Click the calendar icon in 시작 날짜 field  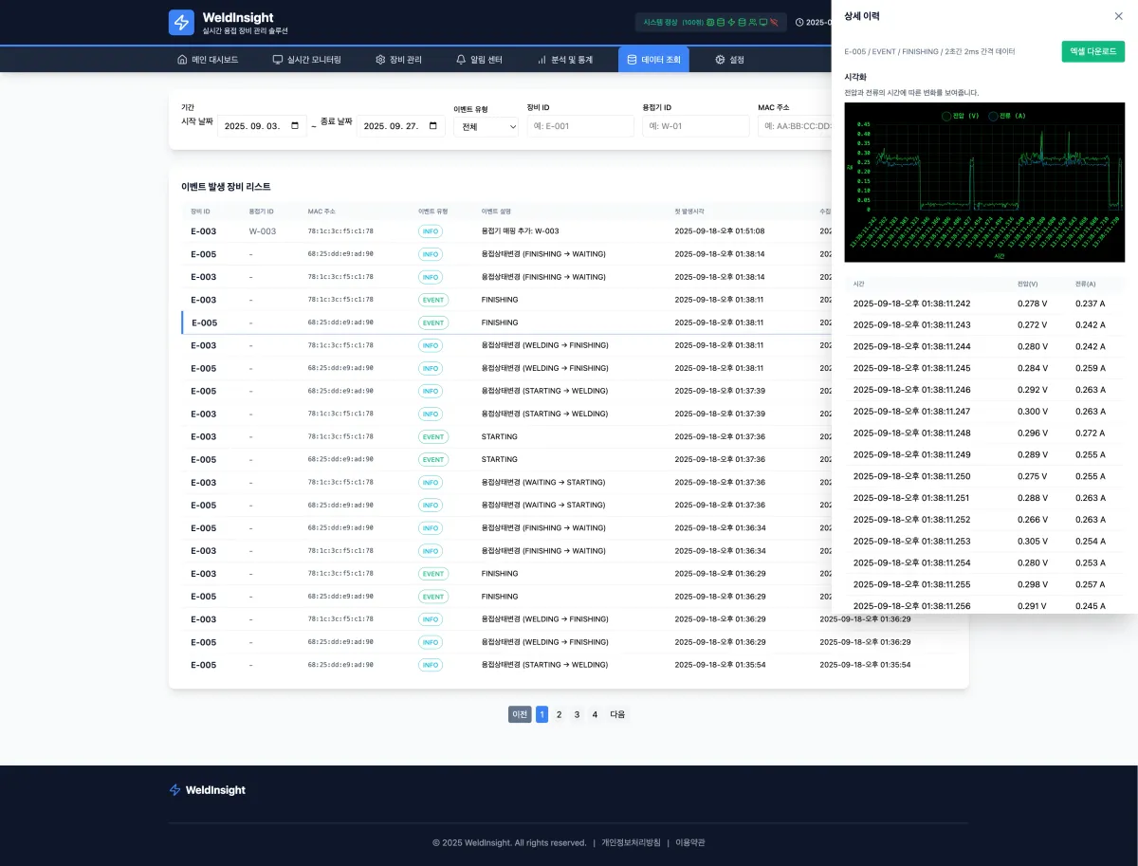tap(295, 126)
